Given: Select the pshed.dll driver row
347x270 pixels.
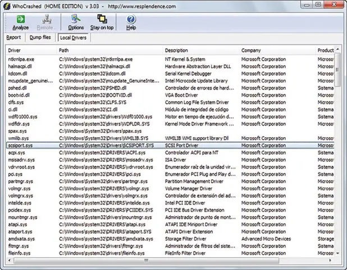Looking at the screenshot, I should (x=170, y=88).
